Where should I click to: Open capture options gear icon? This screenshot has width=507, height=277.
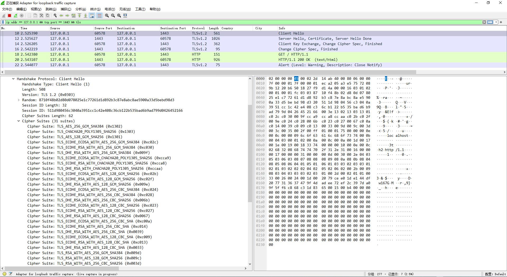click(22, 16)
